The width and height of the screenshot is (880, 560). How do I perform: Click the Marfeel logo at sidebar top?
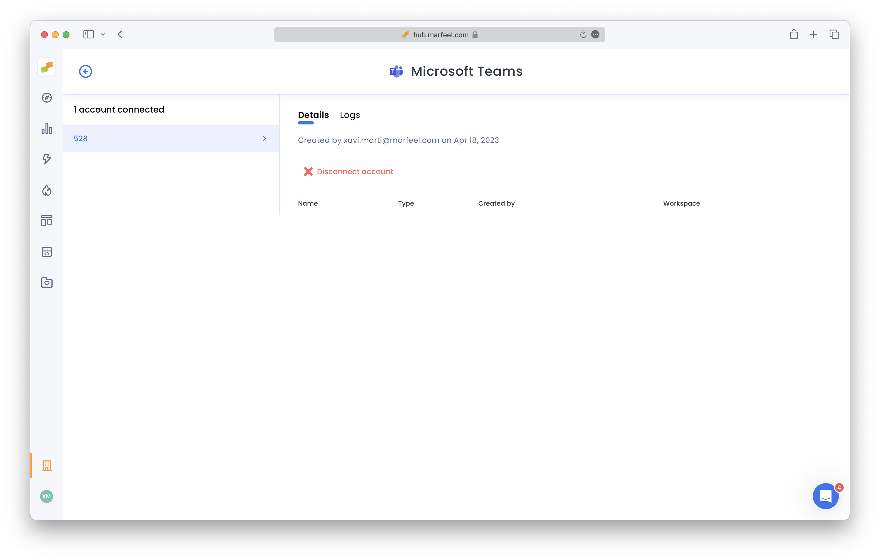coord(46,67)
